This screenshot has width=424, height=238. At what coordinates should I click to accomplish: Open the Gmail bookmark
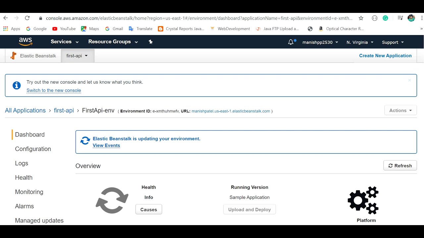114,29
